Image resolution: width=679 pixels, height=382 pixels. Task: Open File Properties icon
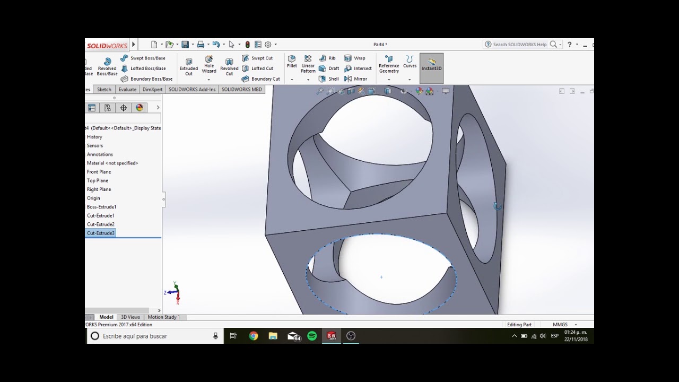258,45
